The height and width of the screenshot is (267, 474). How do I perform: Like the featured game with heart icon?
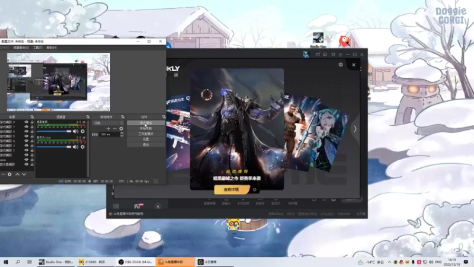pyautogui.click(x=255, y=190)
